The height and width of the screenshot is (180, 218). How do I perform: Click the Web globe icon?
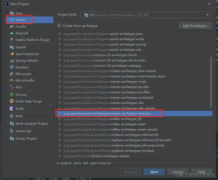pos(12,116)
